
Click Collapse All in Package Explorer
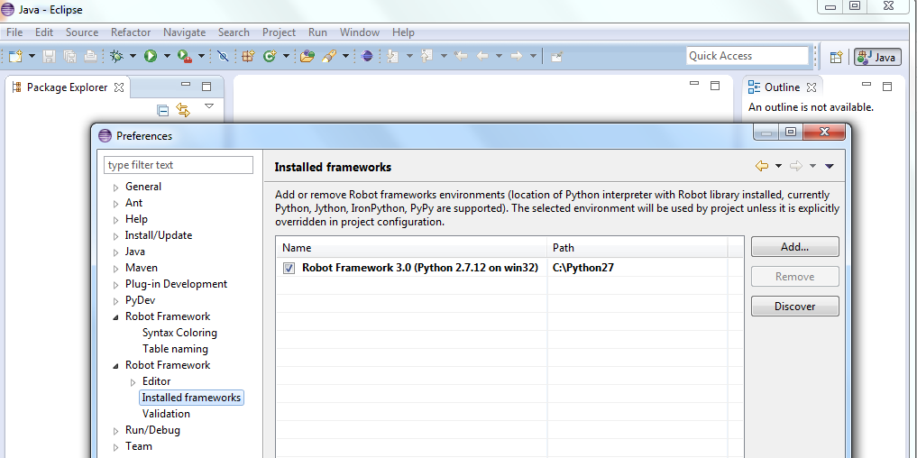[163, 111]
